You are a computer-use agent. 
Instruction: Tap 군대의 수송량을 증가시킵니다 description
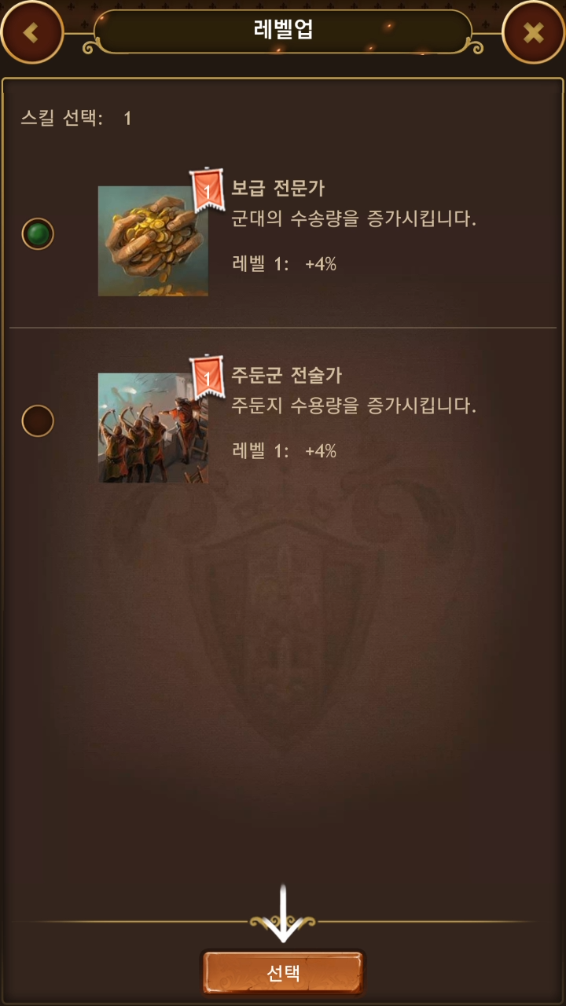[x=354, y=219]
